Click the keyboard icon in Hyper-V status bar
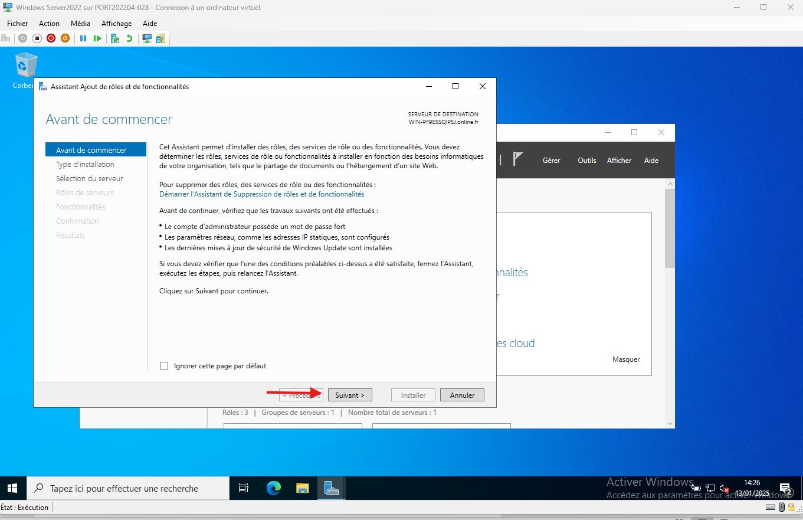The image size is (803, 520). click(x=771, y=507)
